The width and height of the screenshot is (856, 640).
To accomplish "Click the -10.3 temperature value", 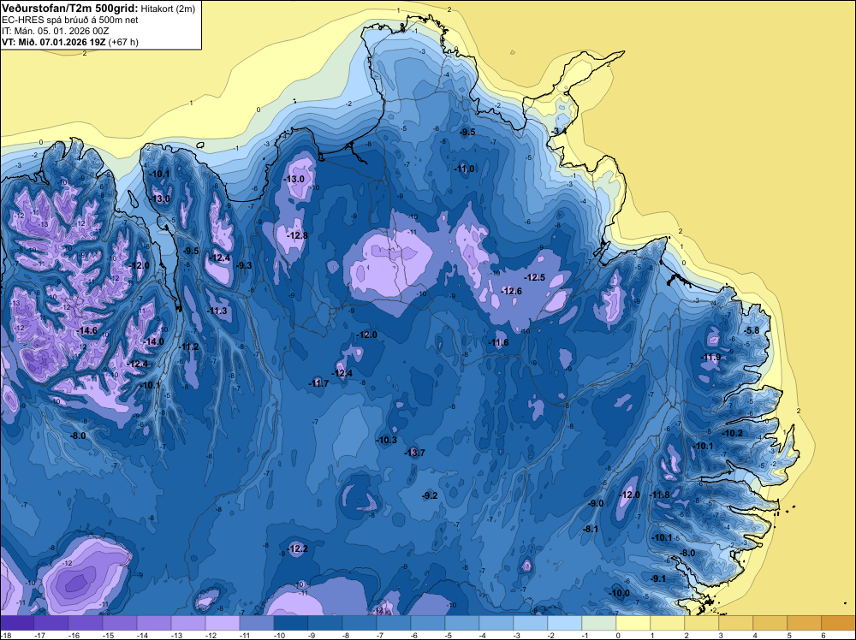I will coord(387,440).
